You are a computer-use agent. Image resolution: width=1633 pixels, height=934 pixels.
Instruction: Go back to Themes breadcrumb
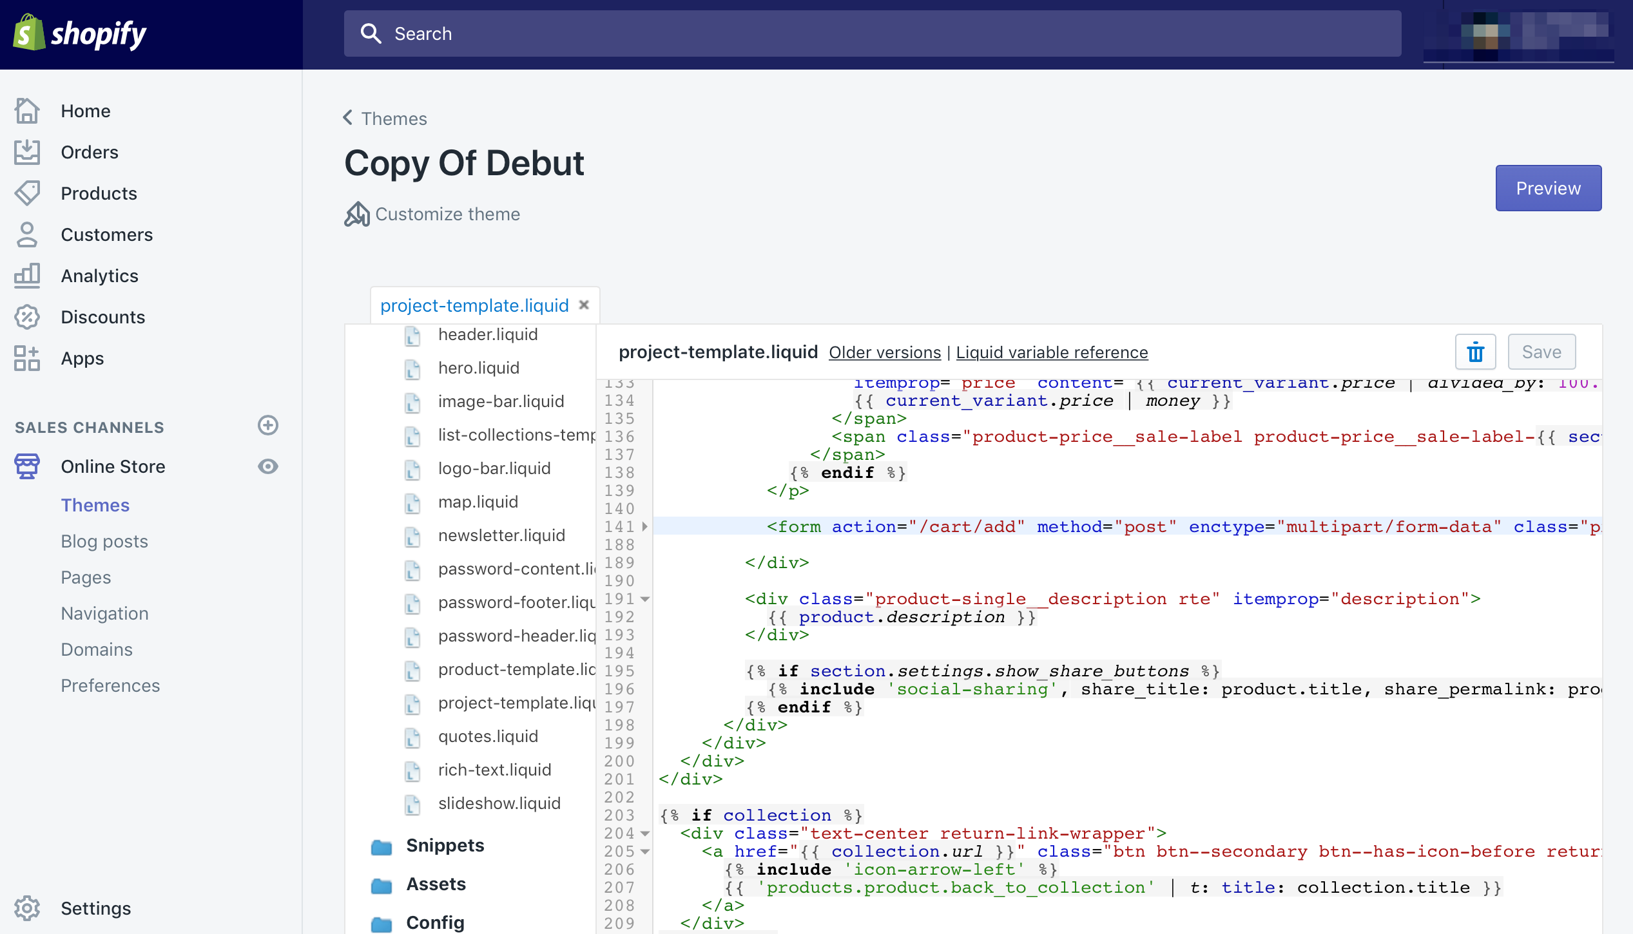point(385,119)
